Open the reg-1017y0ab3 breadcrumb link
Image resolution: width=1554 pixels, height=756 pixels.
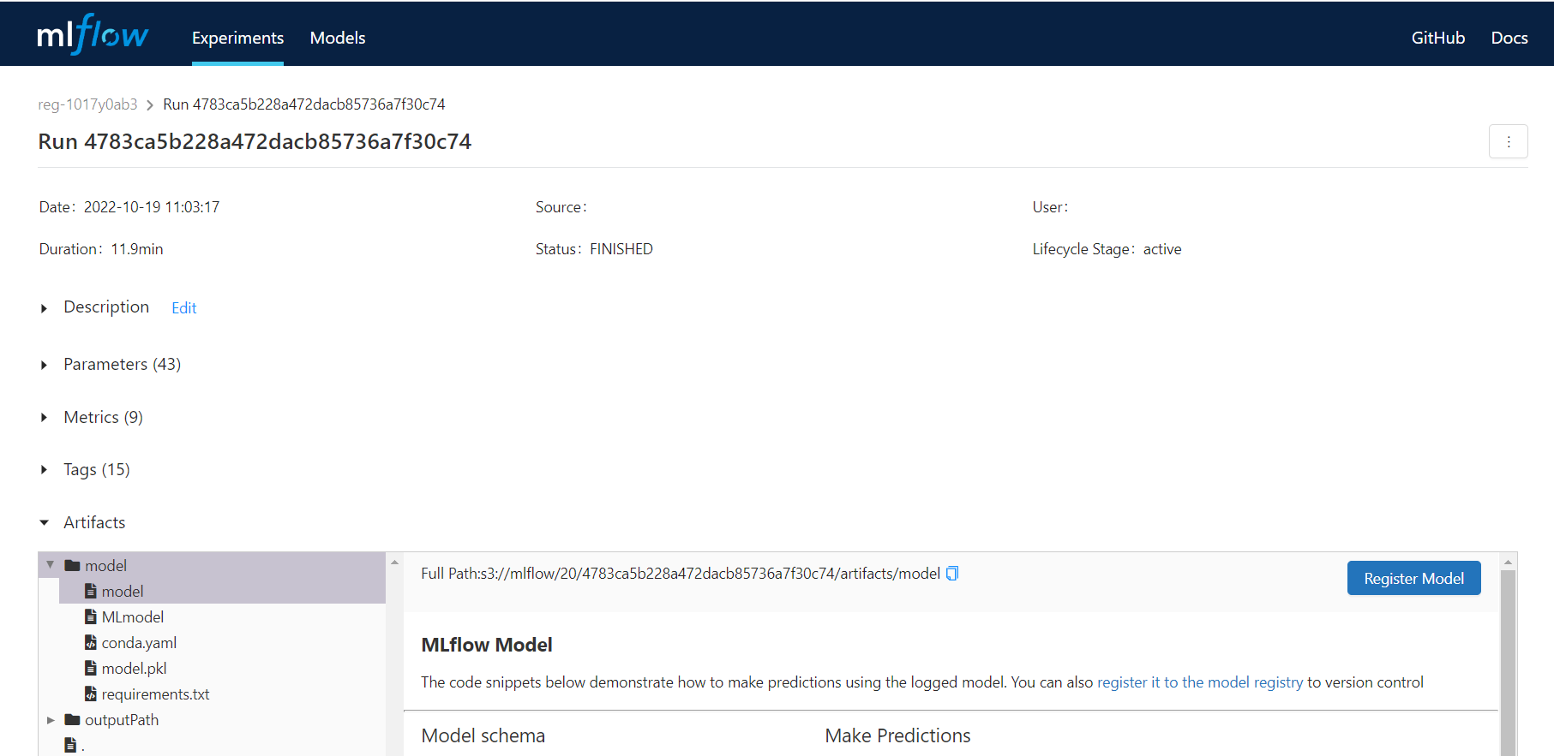point(87,104)
